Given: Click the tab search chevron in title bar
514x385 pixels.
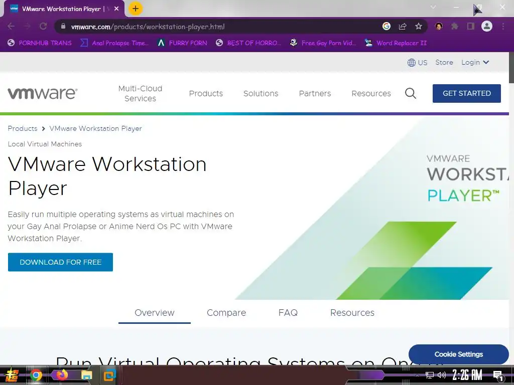Looking at the screenshot, I should tap(433, 7).
